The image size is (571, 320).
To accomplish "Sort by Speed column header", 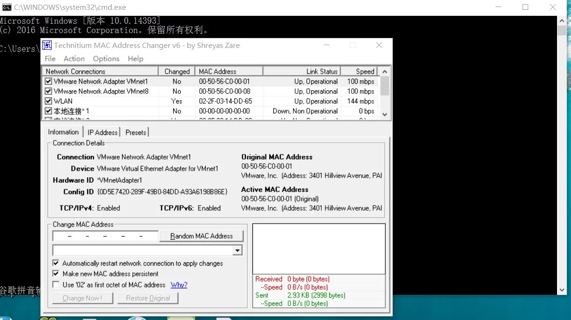I will click(x=360, y=71).
